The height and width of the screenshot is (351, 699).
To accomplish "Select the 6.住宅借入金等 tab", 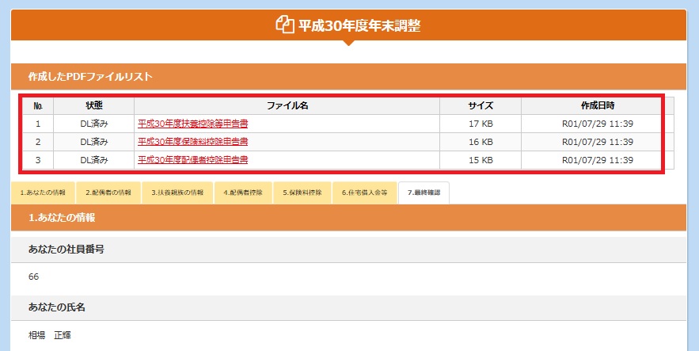I will 364,193.
